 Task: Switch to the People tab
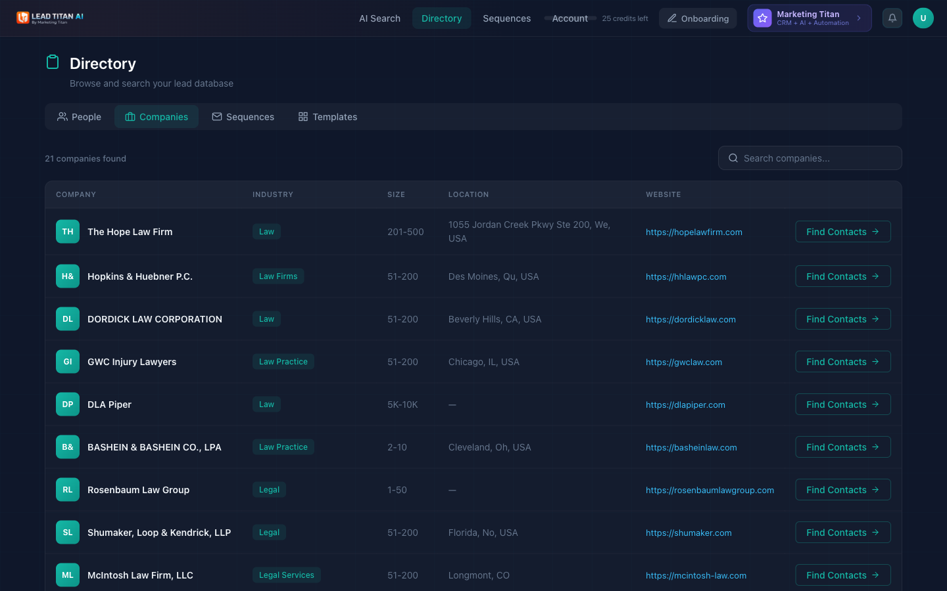(79, 116)
